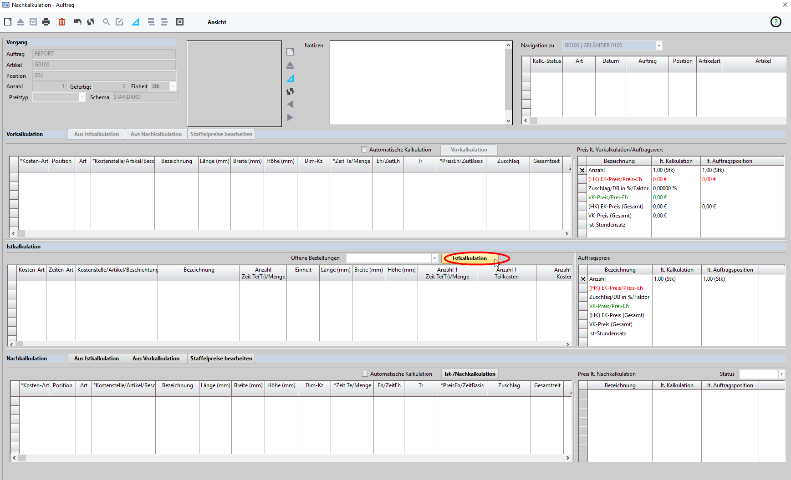Open the Status dropdown

pos(781,374)
